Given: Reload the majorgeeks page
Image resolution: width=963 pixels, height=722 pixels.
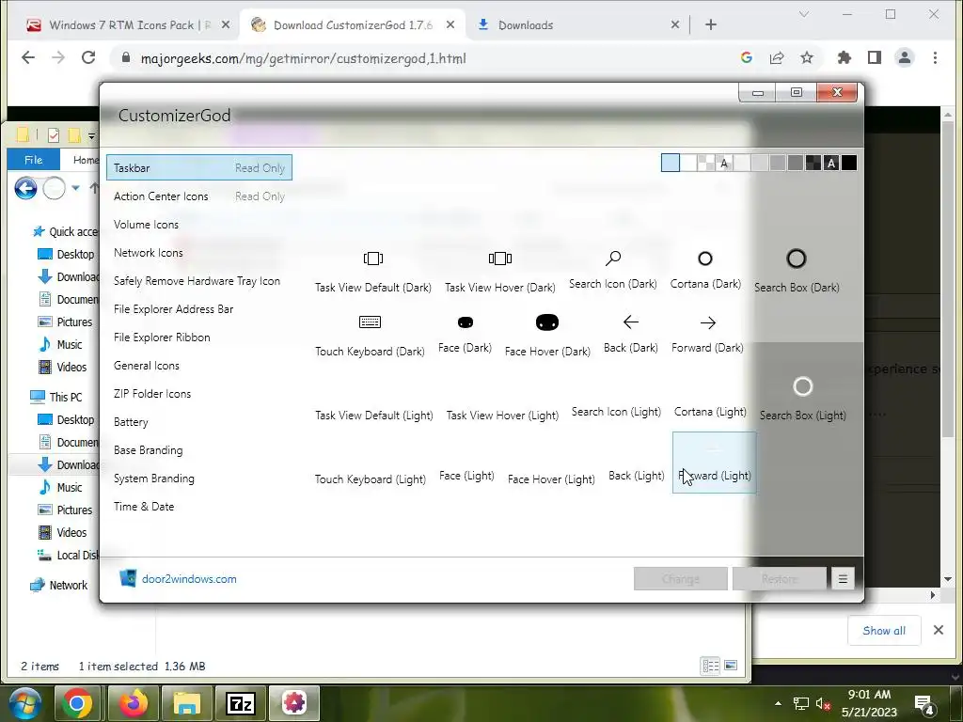Looking at the screenshot, I should pyautogui.click(x=88, y=57).
